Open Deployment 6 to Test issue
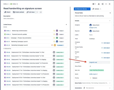 tap(28, 52)
